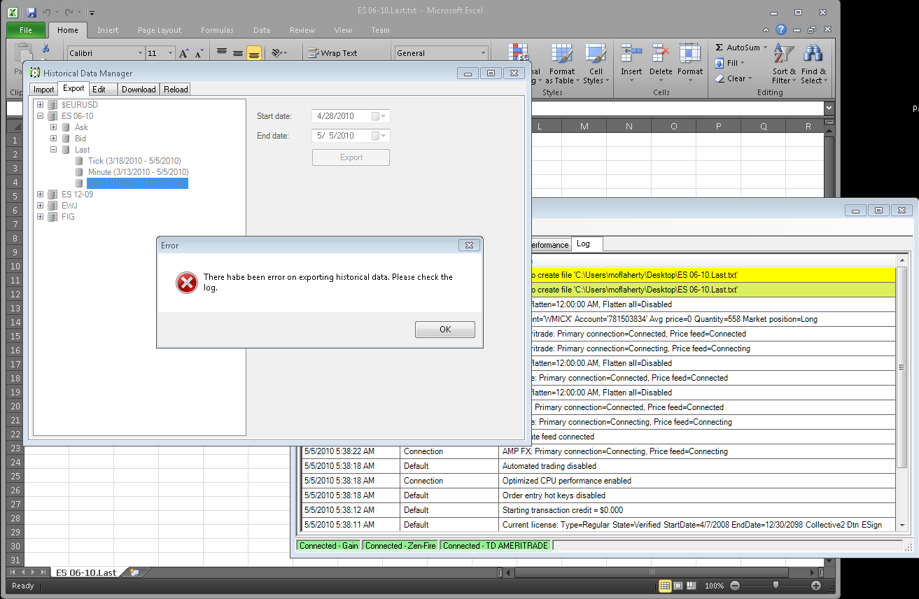
Task: Select Minute (3/13/2010 - 5/5/2010) data item
Action: (138, 172)
